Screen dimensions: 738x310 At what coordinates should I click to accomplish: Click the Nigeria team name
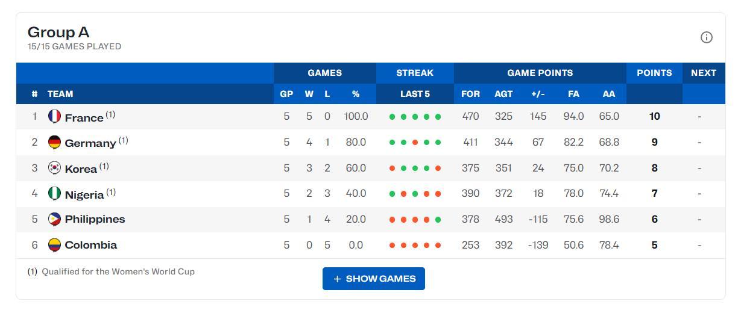[x=84, y=194]
